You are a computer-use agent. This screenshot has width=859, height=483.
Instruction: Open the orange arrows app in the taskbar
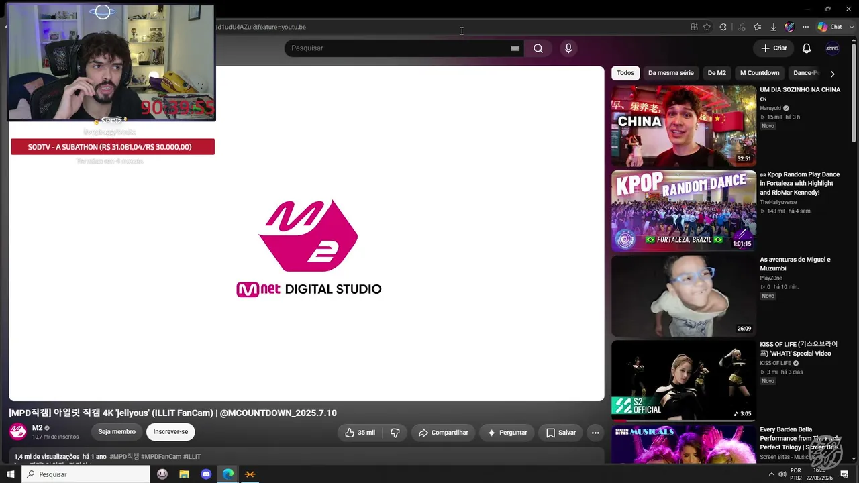(x=250, y=474)
